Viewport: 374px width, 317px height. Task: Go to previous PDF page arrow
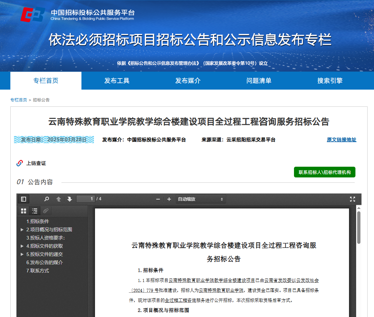click(59, 199)
